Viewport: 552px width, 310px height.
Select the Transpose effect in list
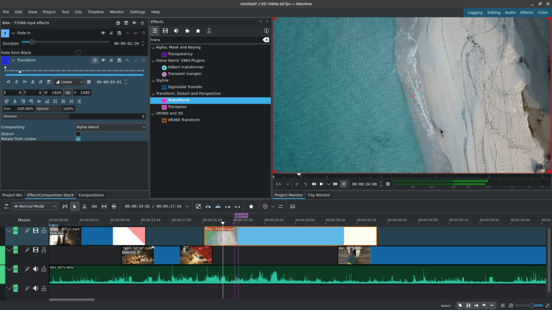(177, 107)
